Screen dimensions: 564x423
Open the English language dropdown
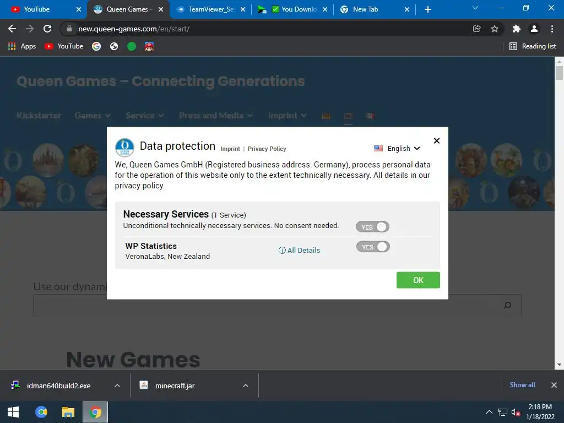click(397, 148)
